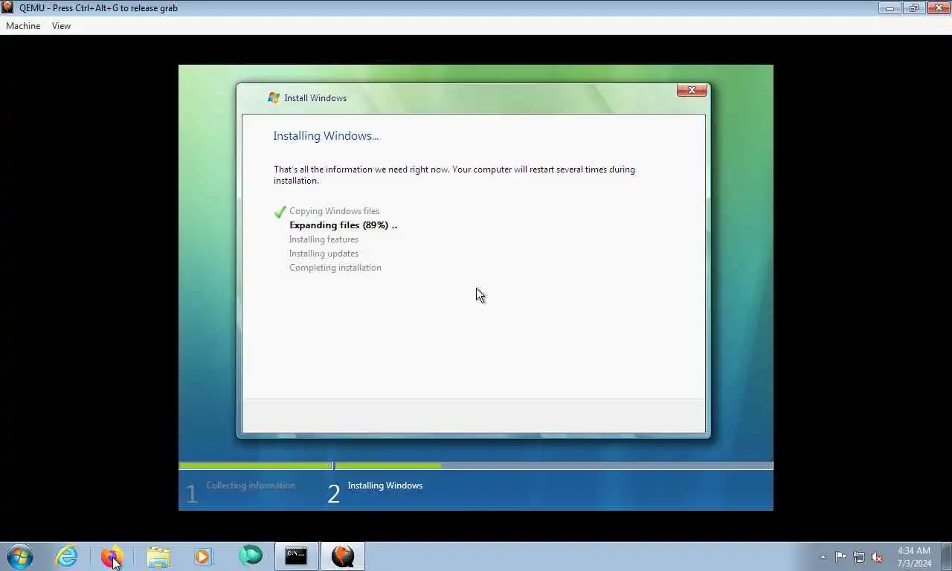Open the View menu in QEMU

tap(61, 25)
